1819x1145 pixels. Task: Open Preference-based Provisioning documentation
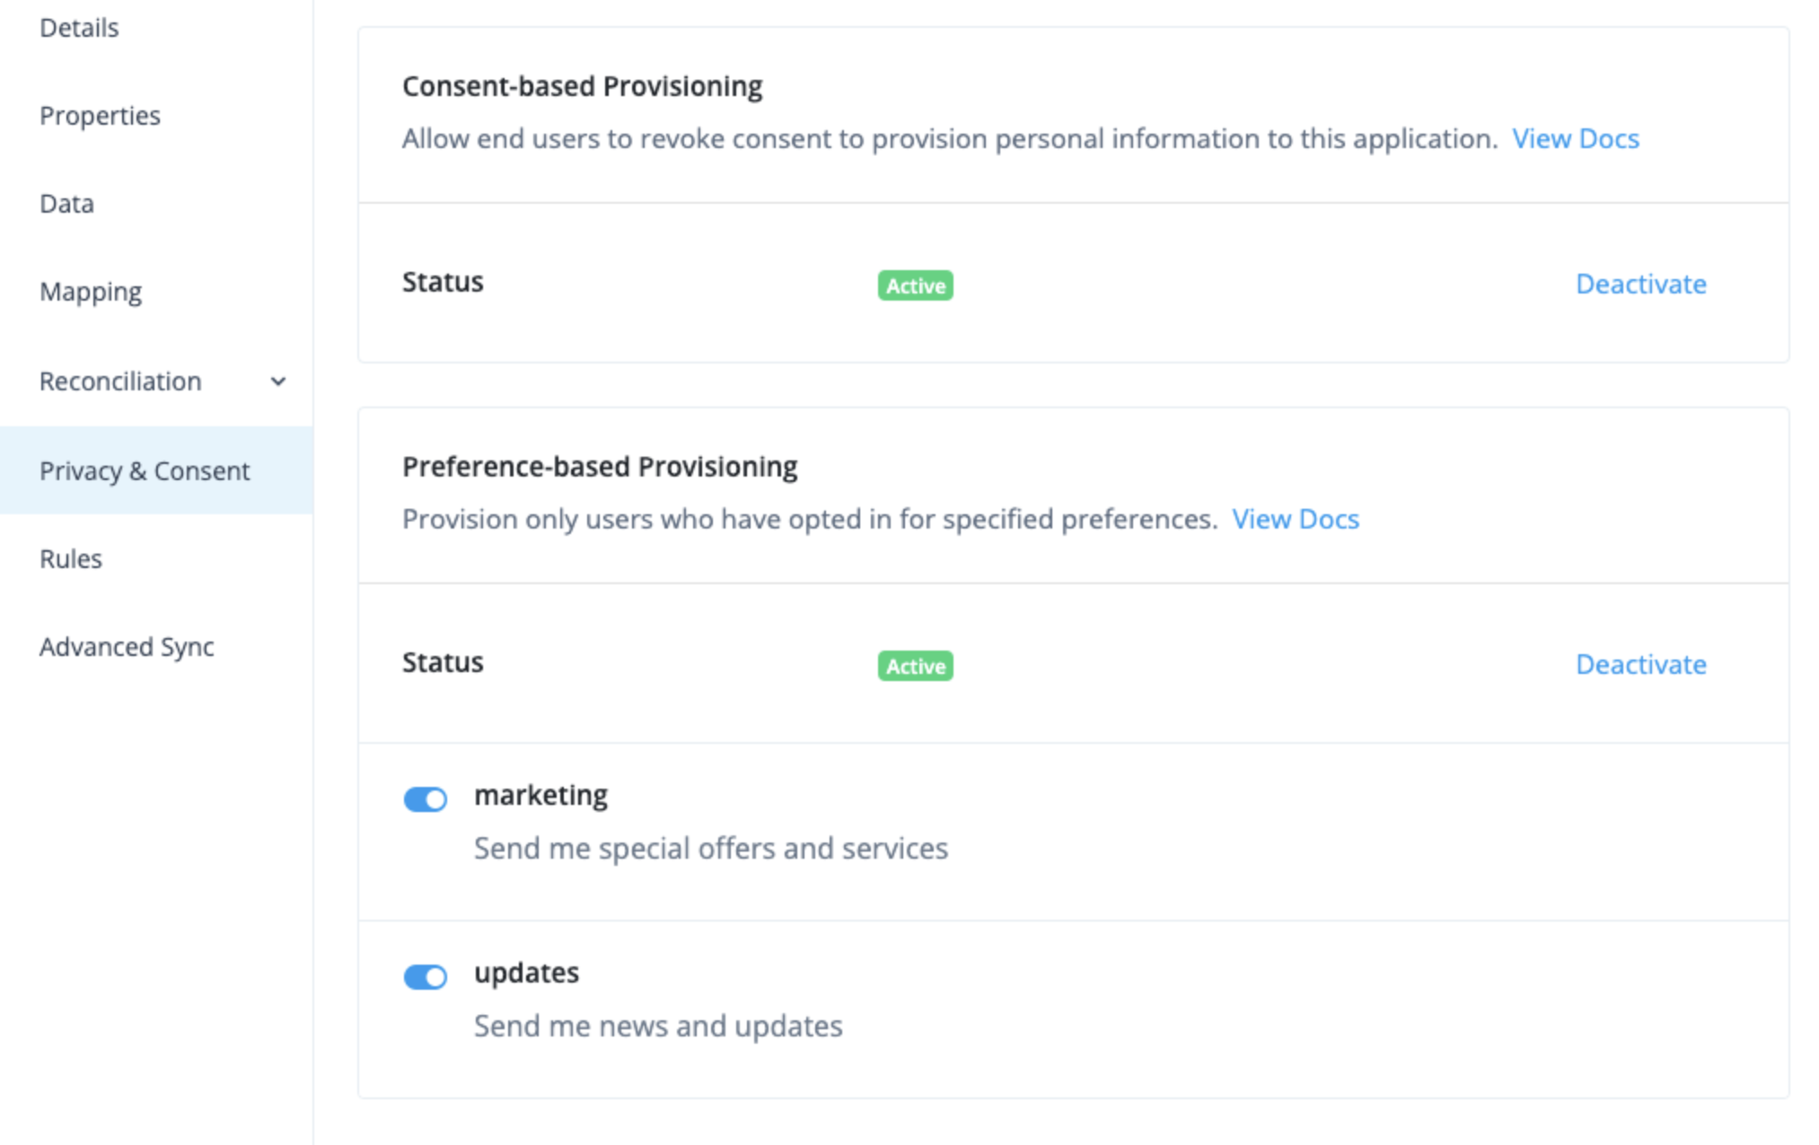(x=1296, y=519)
